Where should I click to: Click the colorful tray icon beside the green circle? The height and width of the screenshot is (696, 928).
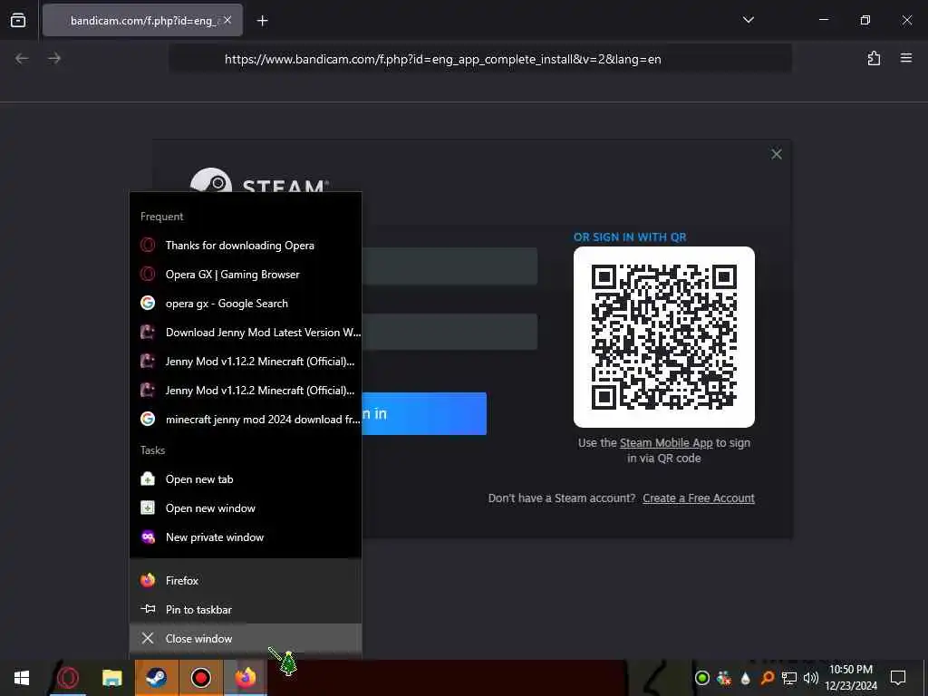pyautogui.click(x=724, y=678)
